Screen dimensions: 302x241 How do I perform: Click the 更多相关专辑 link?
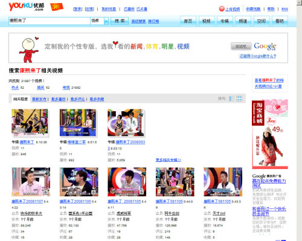[169, 160]
